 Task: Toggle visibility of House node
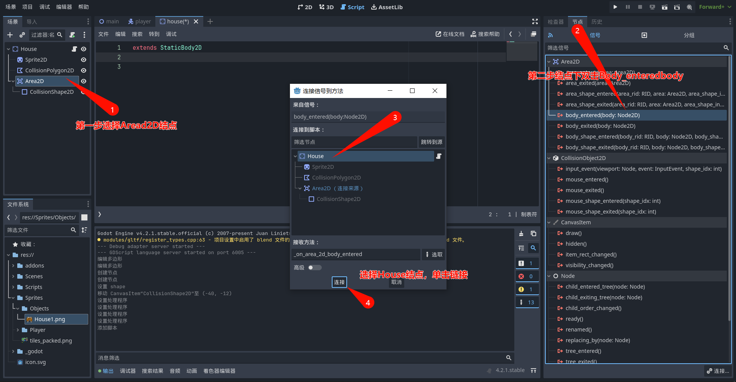tap(84, 49)
